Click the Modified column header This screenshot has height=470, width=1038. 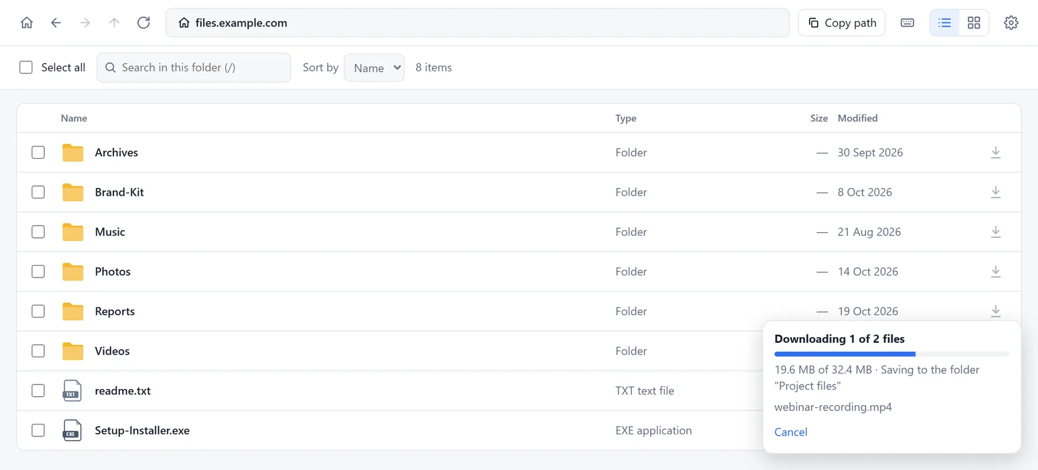click(858, 118)
